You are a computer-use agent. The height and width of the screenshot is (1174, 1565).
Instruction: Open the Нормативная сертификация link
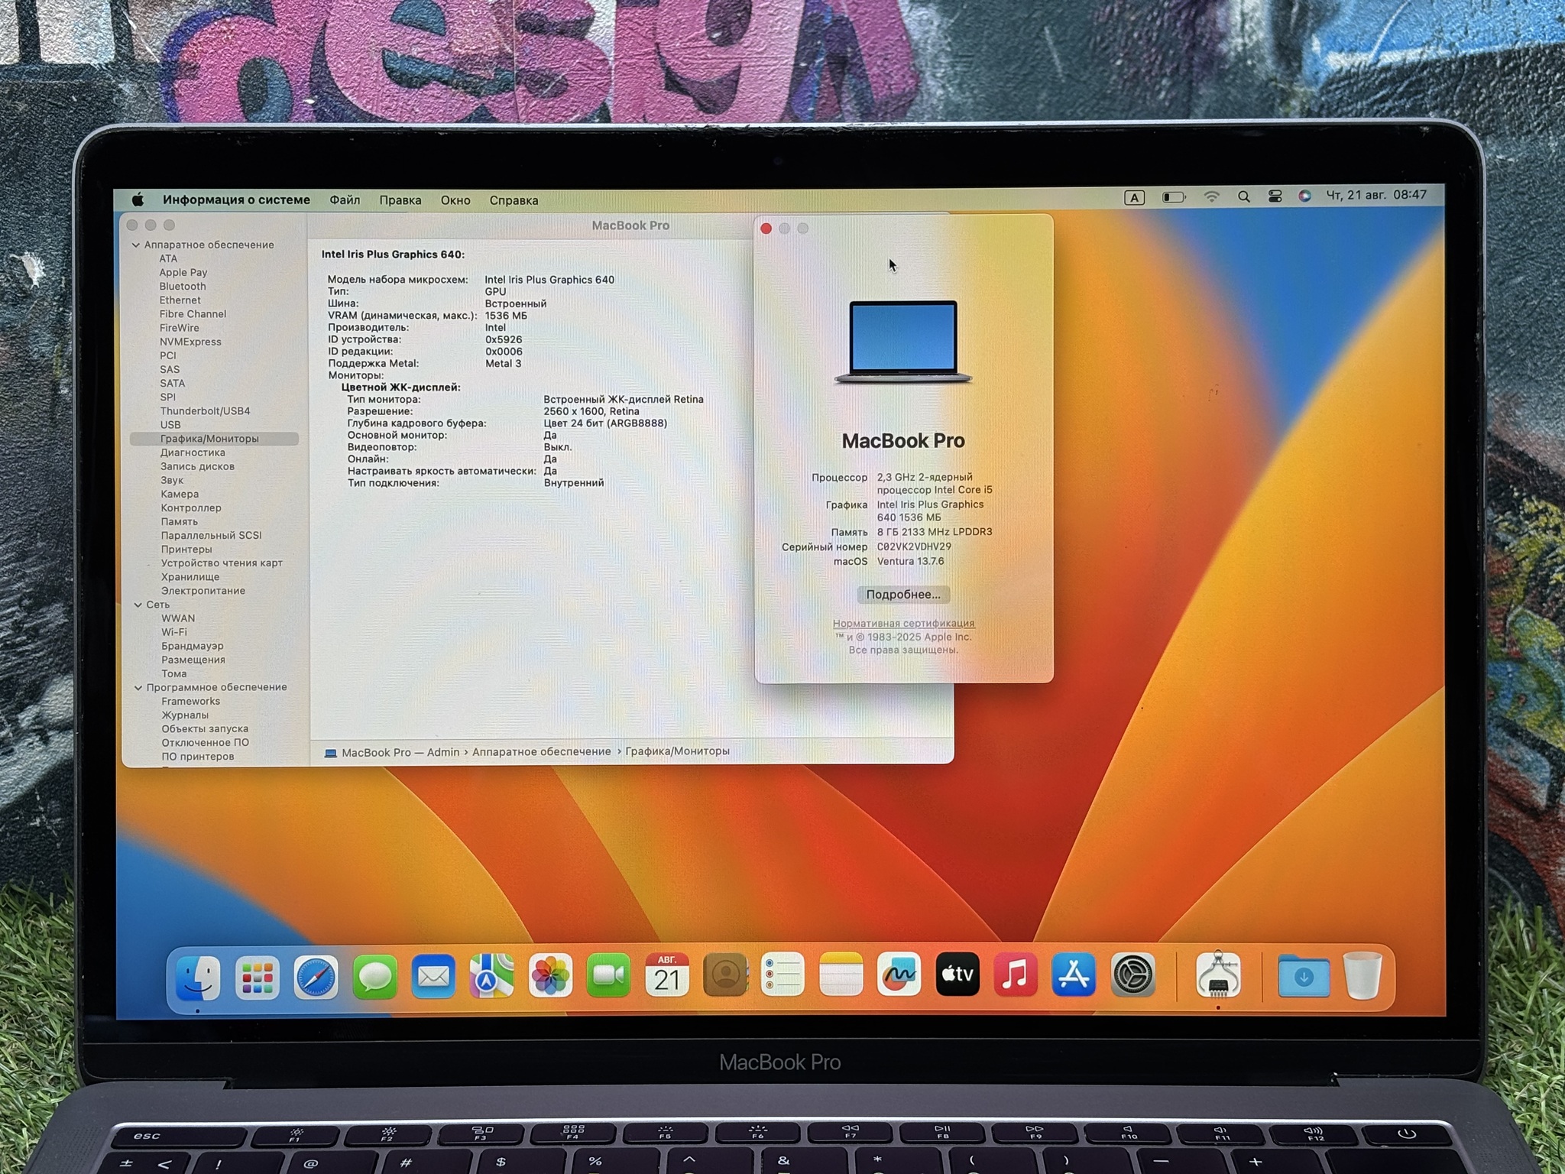pyautogui.click(x=903, y=623)
